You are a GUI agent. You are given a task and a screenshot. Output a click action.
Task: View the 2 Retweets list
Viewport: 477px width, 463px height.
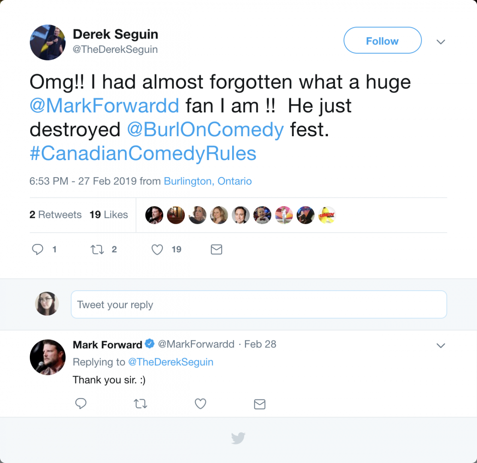pos(55,215)
